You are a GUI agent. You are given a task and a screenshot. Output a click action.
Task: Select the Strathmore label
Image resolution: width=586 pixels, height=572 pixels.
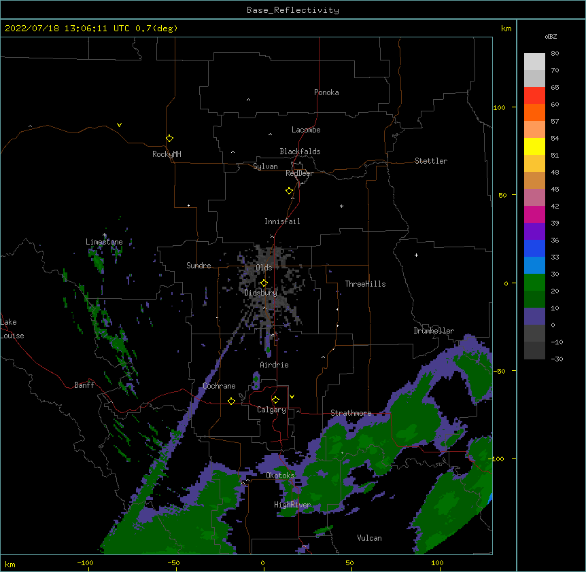(x=351, y=413)
